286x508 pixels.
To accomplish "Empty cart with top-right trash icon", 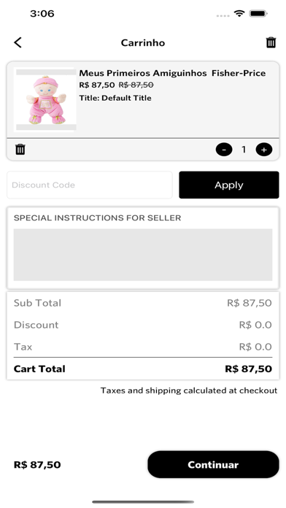I will pyautogui.click(x=271, y=42).
